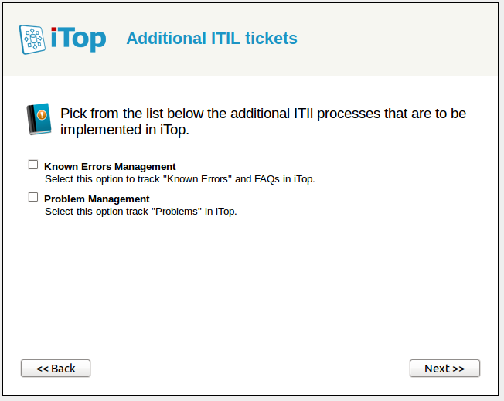Click the iTop network logo icon

pyautogui.click(x=32, y=39)
